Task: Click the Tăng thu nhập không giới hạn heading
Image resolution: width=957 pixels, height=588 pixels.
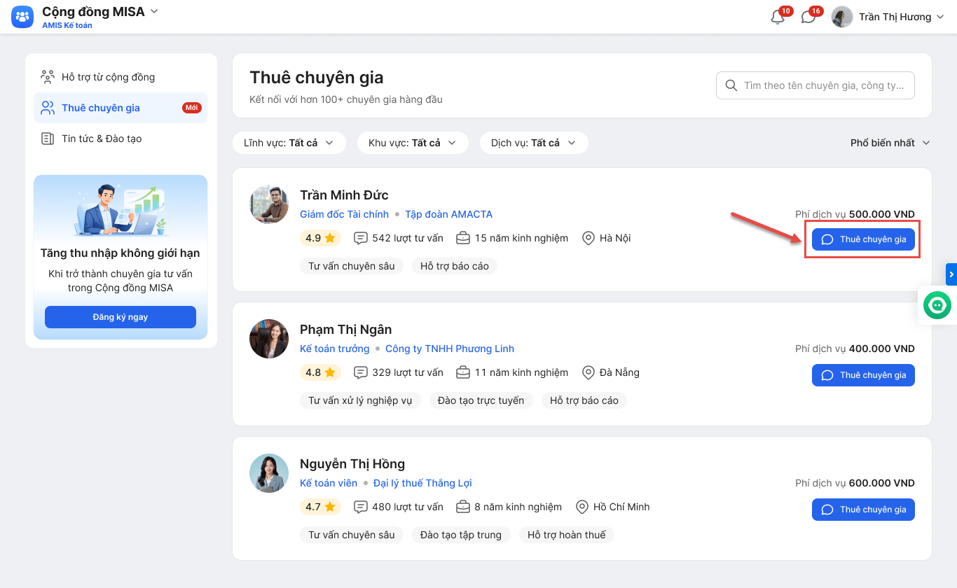Action: [121, 253]
